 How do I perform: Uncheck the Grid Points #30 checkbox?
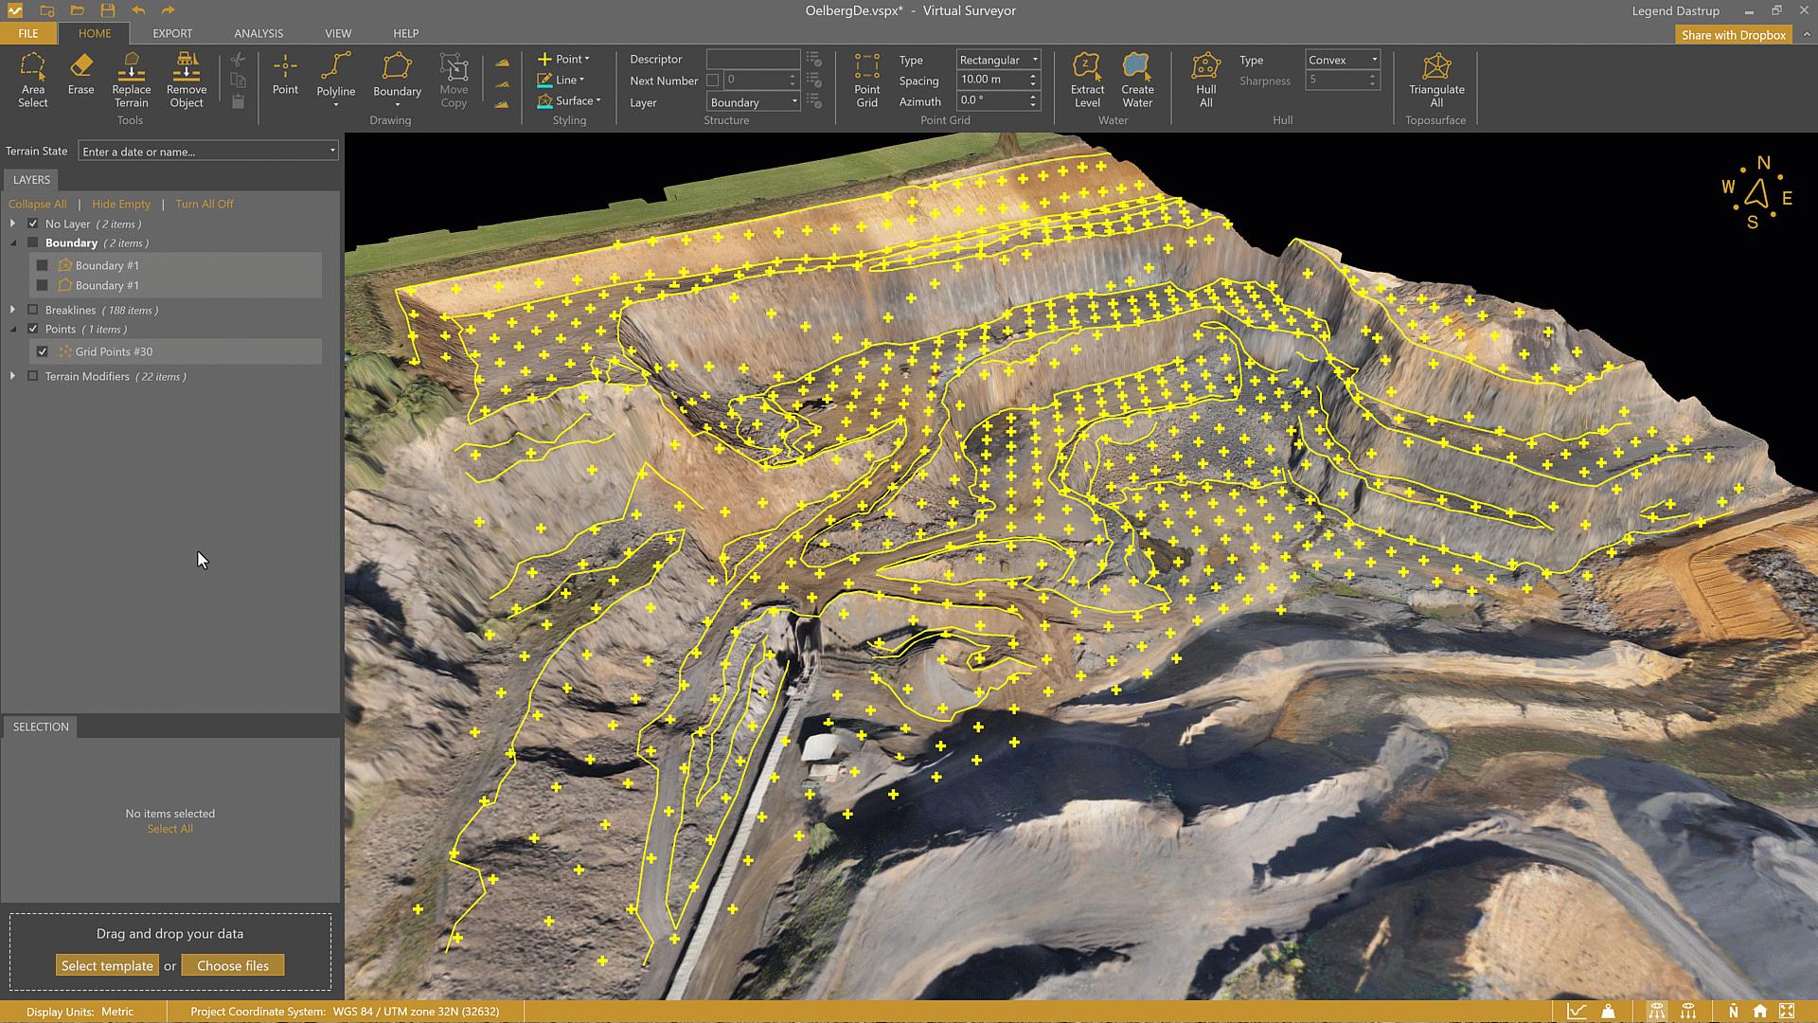[x=43, y=351]
